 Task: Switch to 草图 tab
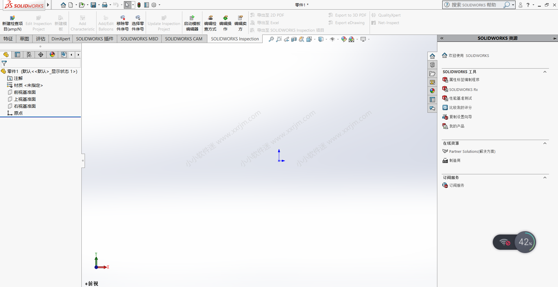pyautogui.click(x=24, y=39)
